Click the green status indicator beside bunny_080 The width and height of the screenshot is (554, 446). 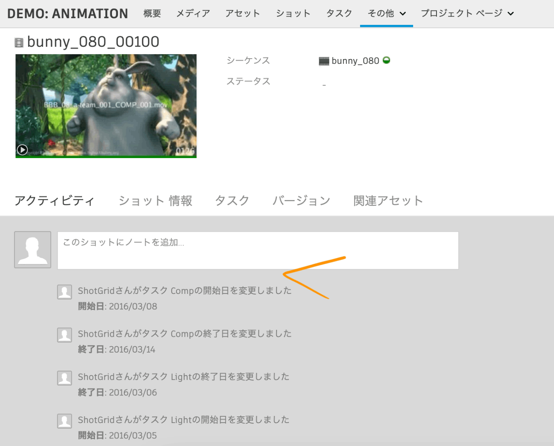(x=387, y=60)
